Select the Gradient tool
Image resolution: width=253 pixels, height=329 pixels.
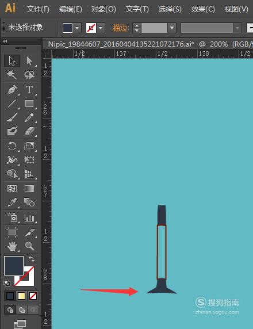point(29,189)
